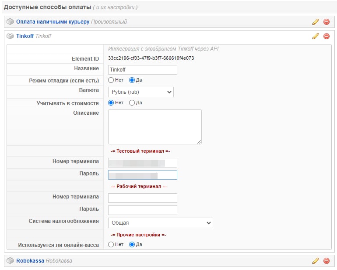Edit the cash courier payment method with its pencil icon

[x=316, y=22]
